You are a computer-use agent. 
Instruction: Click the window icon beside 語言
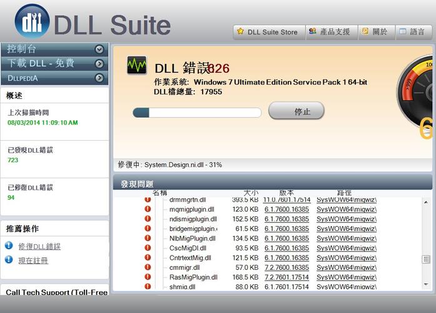[403, 31]
